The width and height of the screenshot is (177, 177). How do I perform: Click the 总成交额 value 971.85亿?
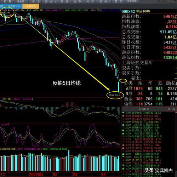[x=169, y=32]
